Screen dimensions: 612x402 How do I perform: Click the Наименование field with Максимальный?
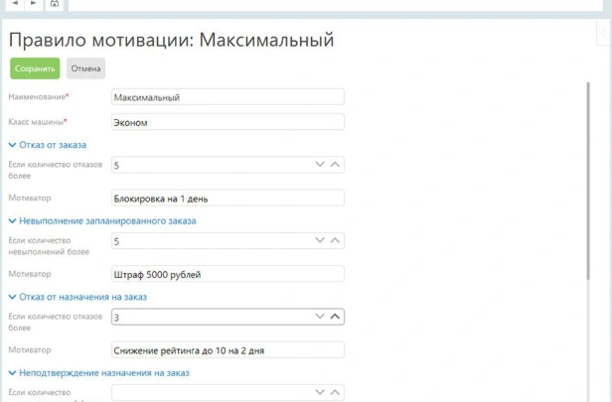point(228,97)
